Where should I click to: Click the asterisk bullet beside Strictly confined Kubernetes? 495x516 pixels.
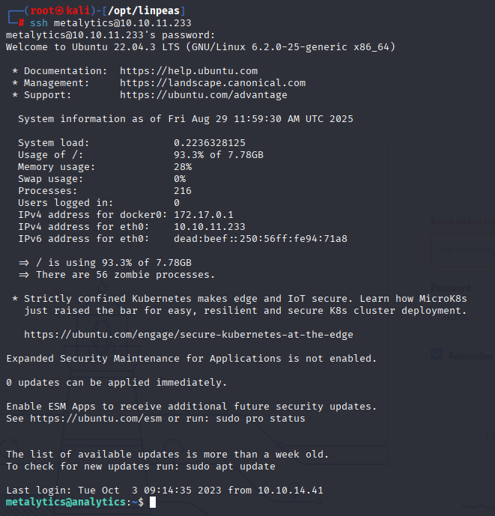pyautogui.click(x=15, y=299)
